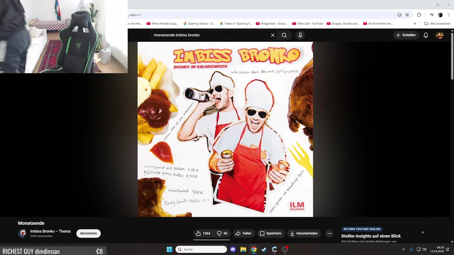Close the Dislike-Insights panel
454x255 pixels.
(423, 232)
